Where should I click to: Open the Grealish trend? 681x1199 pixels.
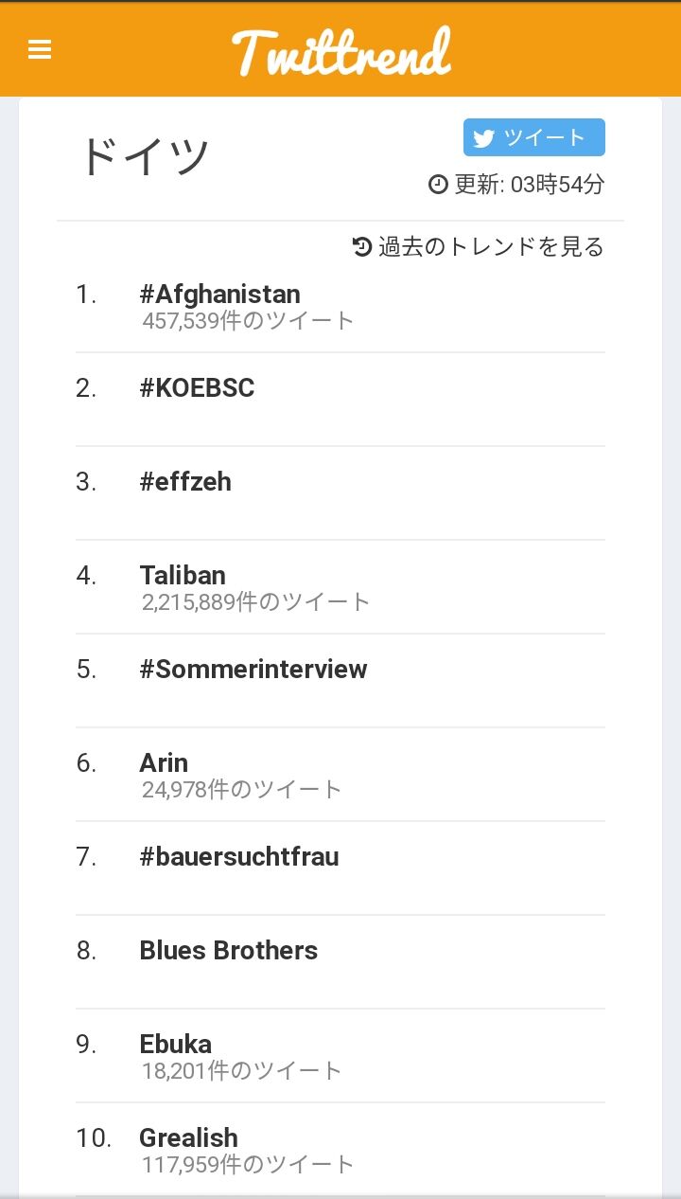pos(188,1138)
